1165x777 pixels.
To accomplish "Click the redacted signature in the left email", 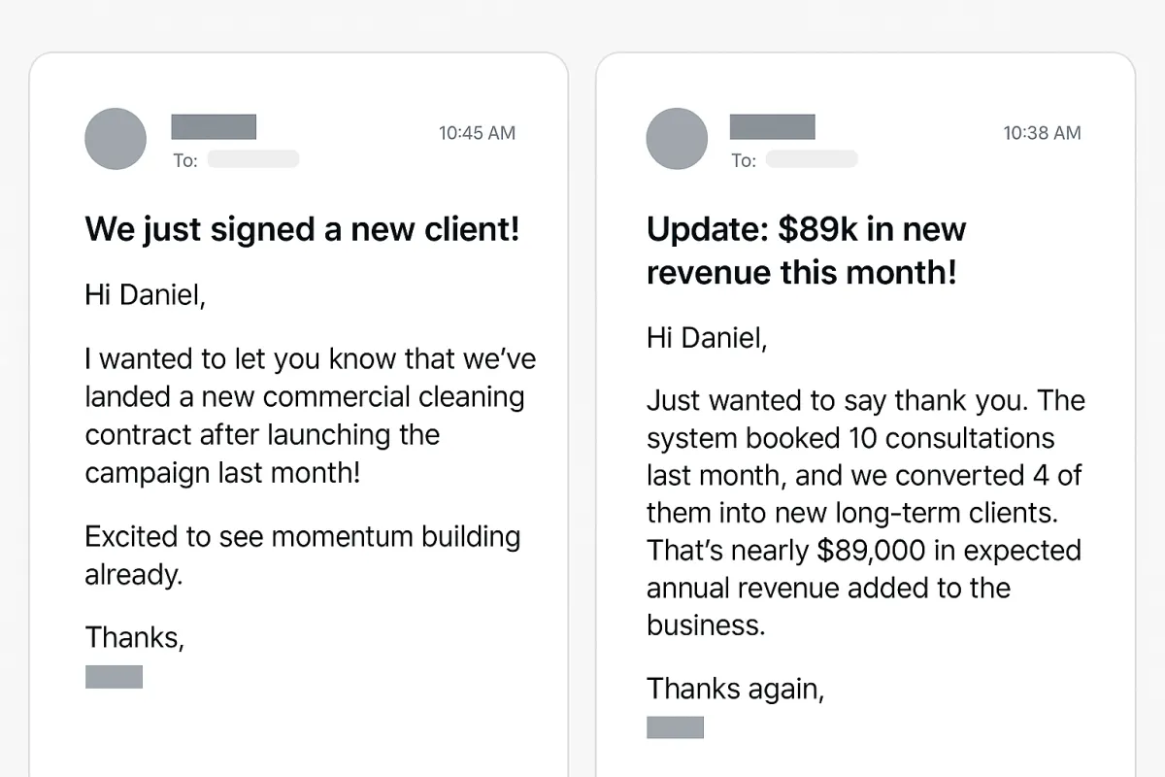I will pyautogui.click(x=114, y=677).
